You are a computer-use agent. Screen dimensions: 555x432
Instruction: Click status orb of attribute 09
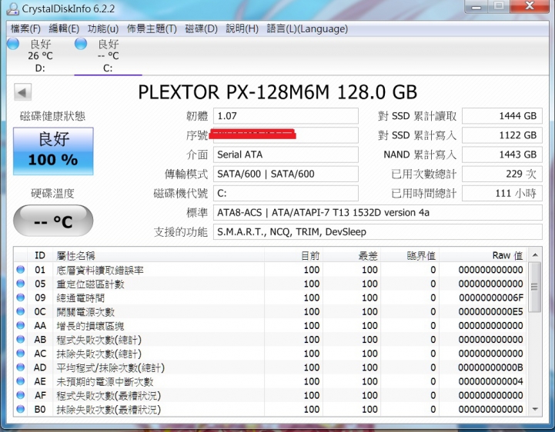click(21, 297)
